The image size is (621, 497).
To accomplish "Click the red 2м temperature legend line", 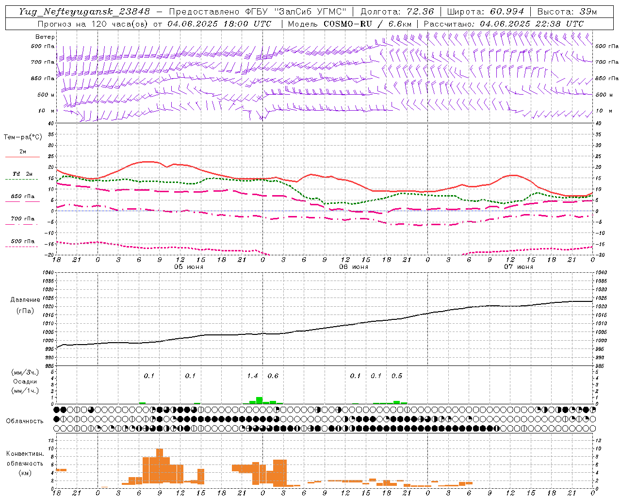I will pyautogui.click(x=22, y=157).
